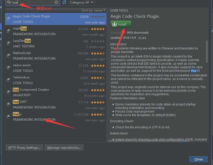Click star rating of IntelliVue
The height and width of the screenshot is (165, 213).
[98, 29]
